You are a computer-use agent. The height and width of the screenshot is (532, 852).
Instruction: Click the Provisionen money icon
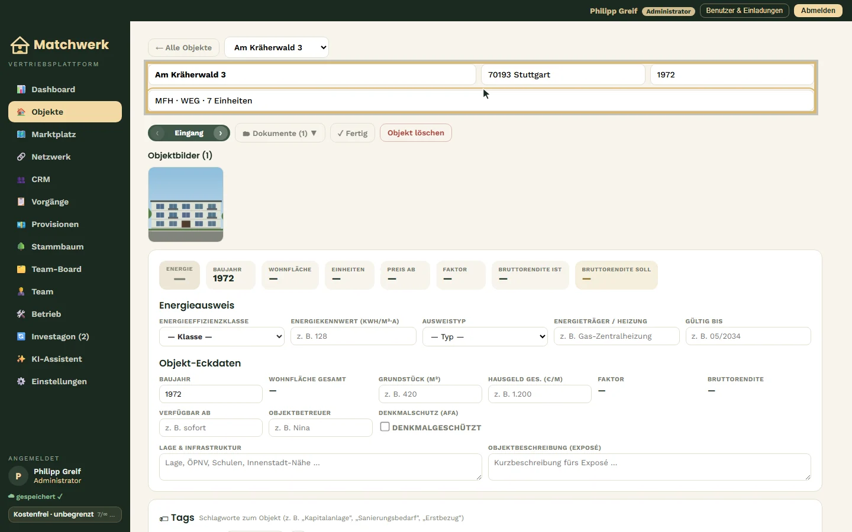click(21, 224)
